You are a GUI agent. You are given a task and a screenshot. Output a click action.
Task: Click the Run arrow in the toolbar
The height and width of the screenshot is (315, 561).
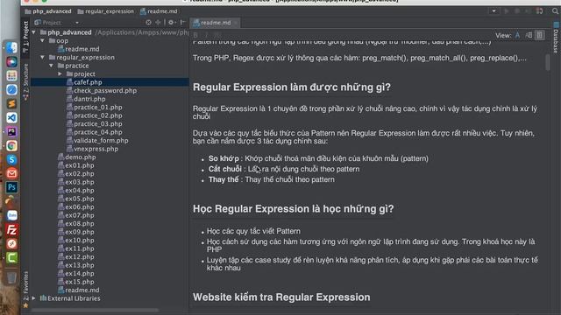tap(507, 11)
